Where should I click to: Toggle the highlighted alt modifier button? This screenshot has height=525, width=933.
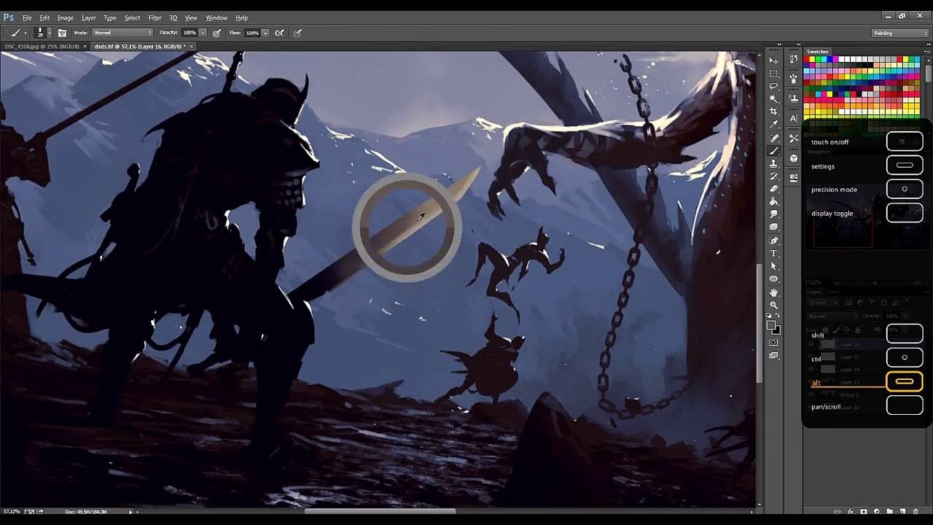(905, 381)
